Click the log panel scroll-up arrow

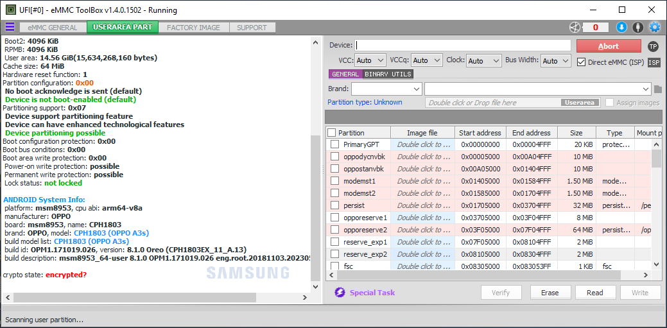(315, 42)
